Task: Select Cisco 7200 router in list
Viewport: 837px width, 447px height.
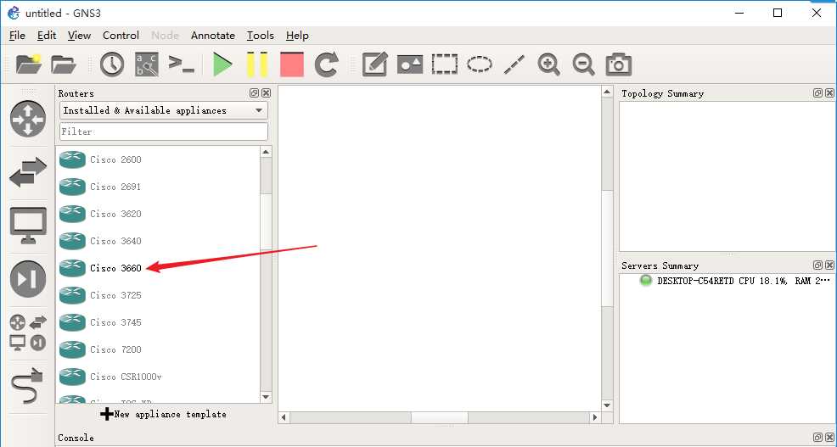Action: pyautogui.click(x=158, y=350)
